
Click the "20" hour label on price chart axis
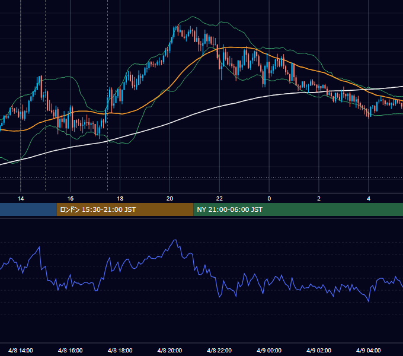[169, 199]
